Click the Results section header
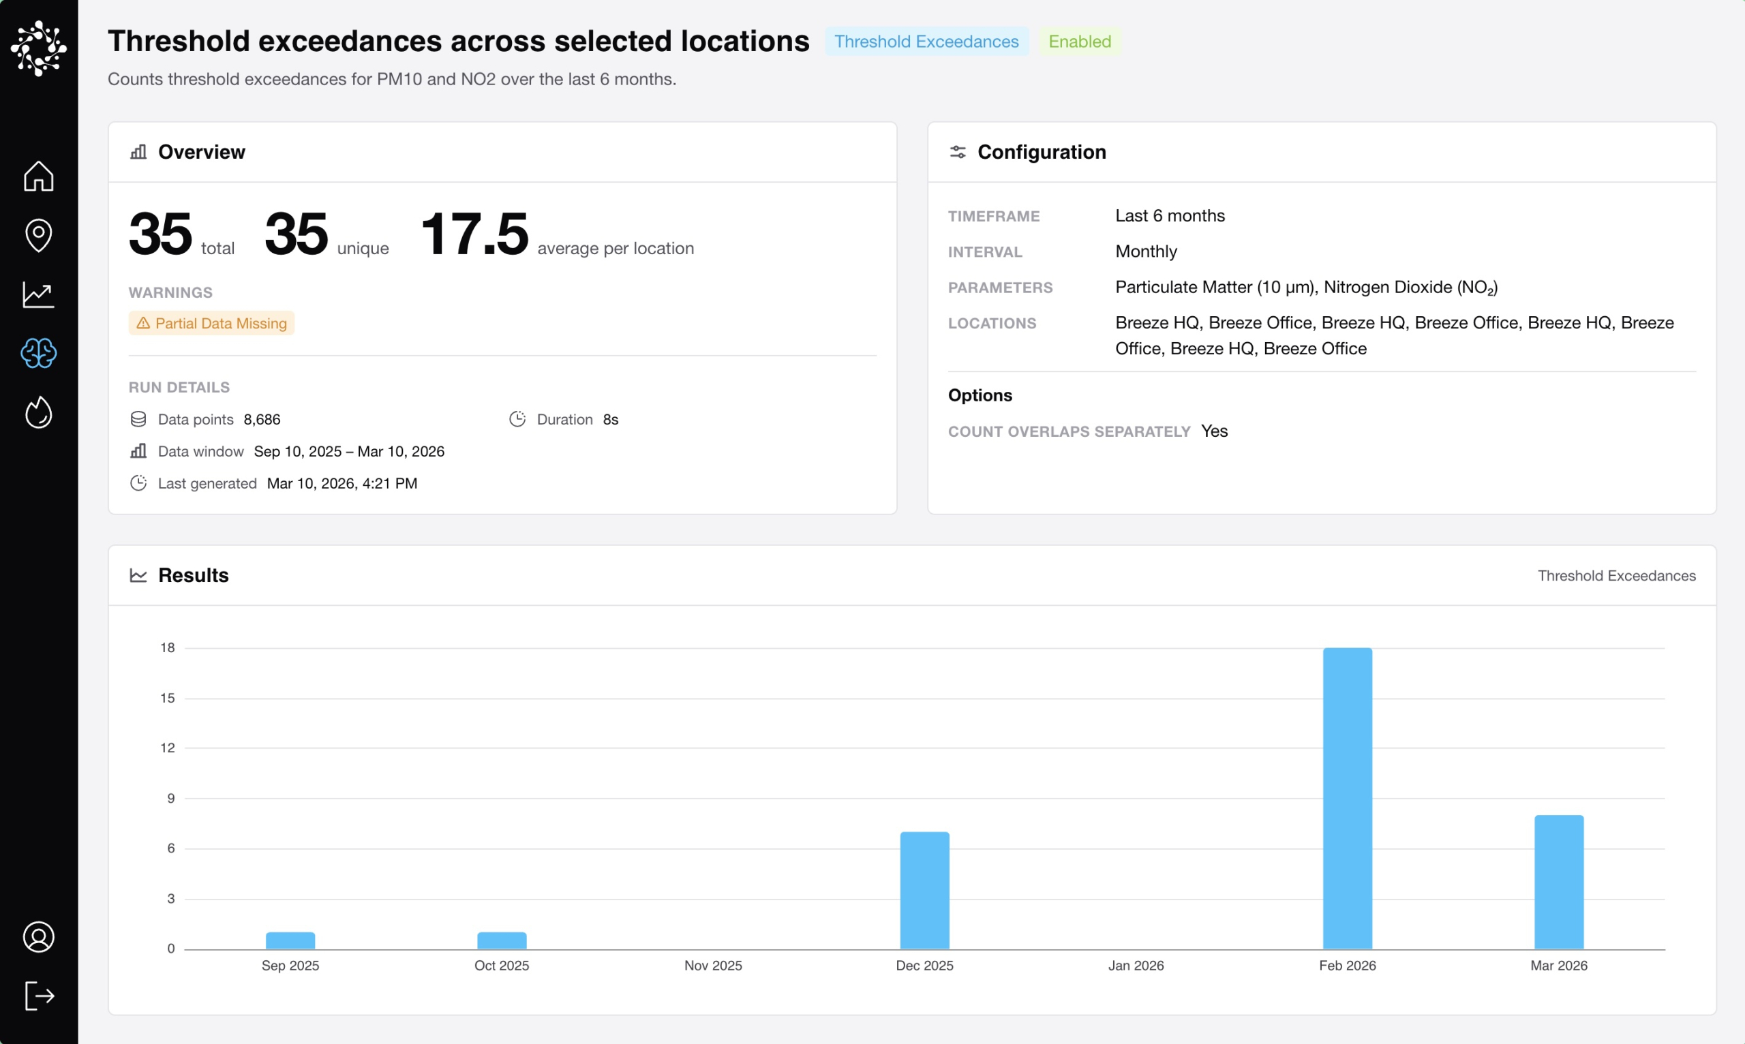The height and width of the screenshot is (1044, 1745). (x=194, y=575)
